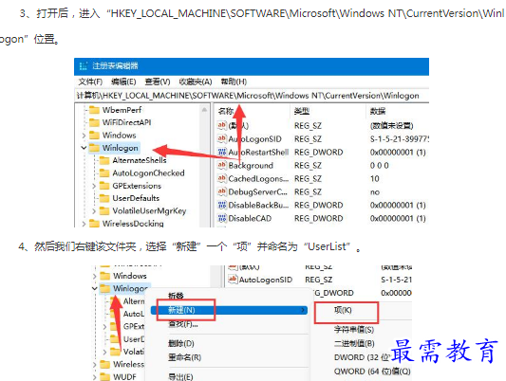The height and width of the screenshot is (381, 506).
Task: Expand the VolatileUserMgrKey subkey
Action: [x=94, y=211]
